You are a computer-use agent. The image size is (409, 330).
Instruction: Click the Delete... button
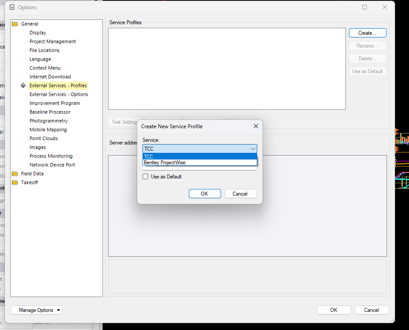(x=368, y=59)
